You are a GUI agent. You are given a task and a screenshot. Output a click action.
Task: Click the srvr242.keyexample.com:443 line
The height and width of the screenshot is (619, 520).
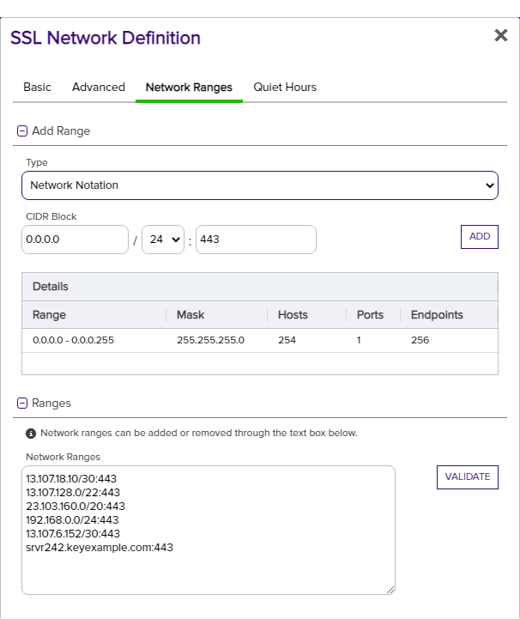(x=100, y=548)
